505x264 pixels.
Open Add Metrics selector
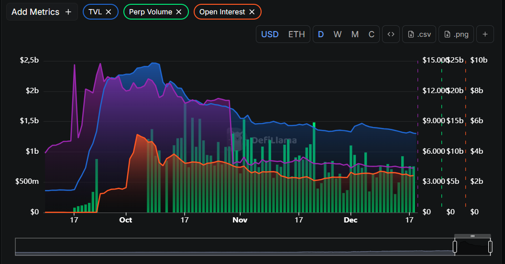[x=41, y=12]
